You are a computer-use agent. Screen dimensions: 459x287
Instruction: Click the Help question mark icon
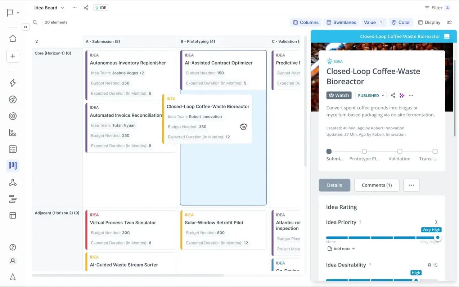point(12,247)
